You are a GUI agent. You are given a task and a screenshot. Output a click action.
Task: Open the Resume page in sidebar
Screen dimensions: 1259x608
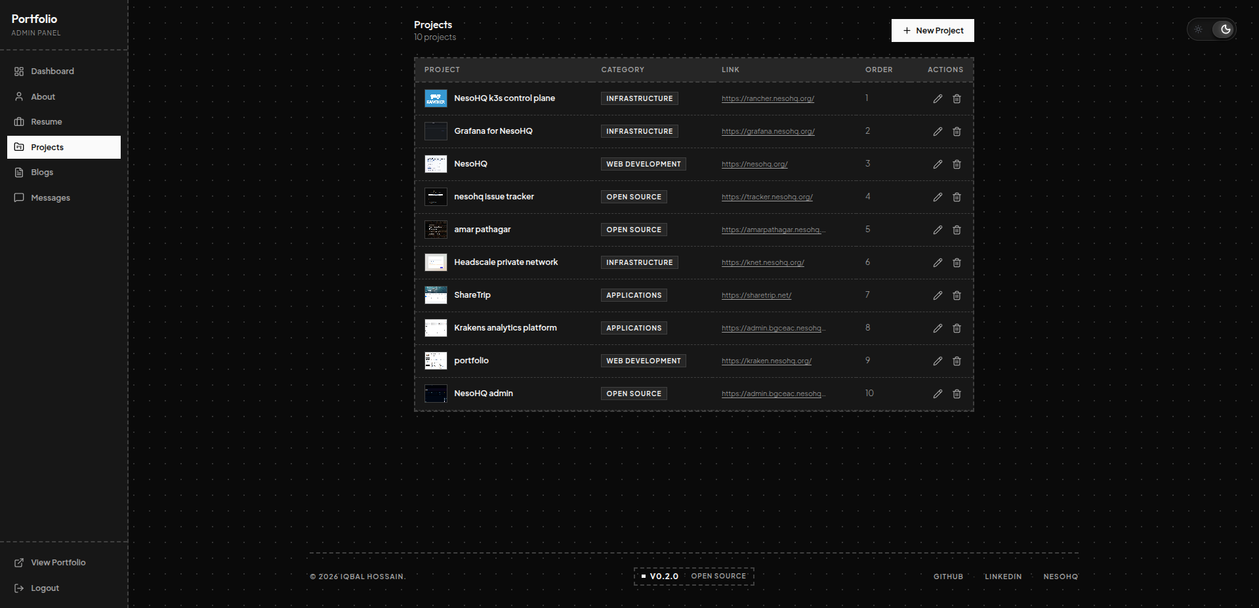(x=47, y=122)
